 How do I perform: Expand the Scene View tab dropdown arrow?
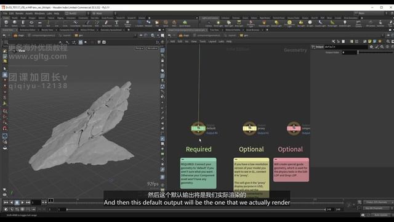[17, 30]
